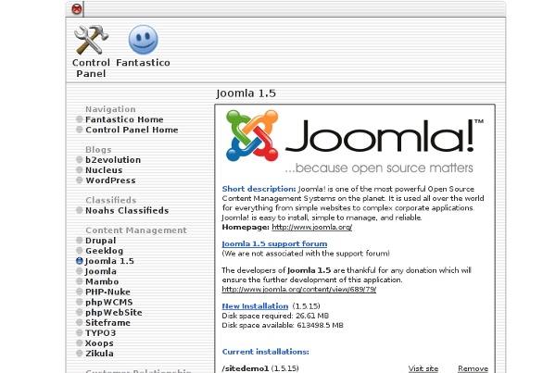Click the bullet next to Noahs Classifieds
The image size is (543, 373).
coord(80,210)
